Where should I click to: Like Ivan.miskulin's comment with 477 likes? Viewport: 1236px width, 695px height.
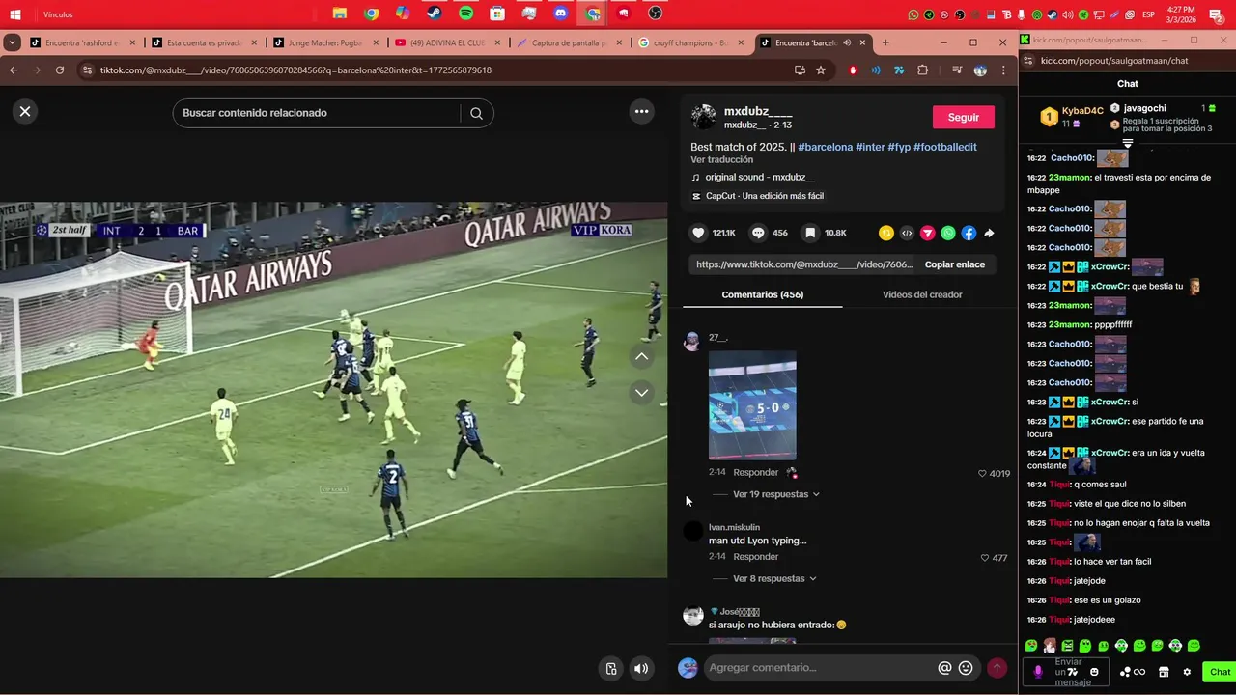(985, 558)
